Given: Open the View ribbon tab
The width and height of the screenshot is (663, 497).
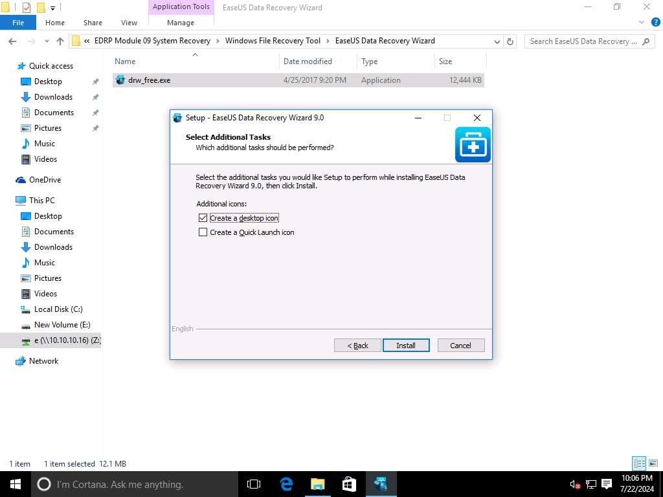Looking at the screenshot, I should click(x=129, y=23).
